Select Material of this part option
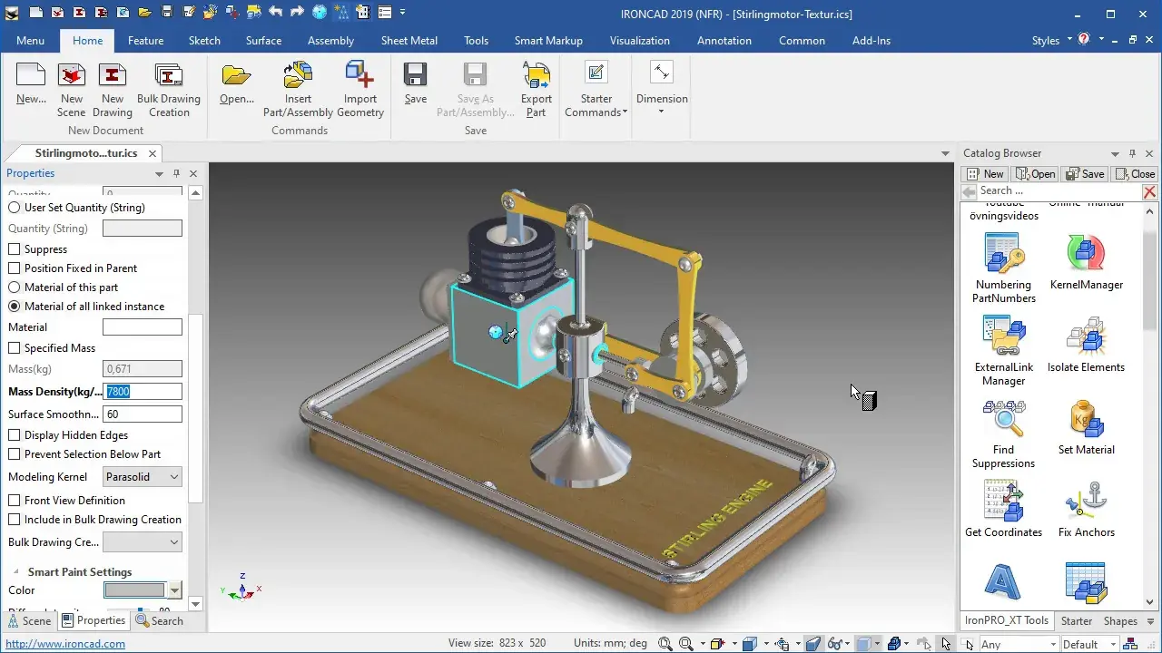1162x653 pixels. [15, 288]
